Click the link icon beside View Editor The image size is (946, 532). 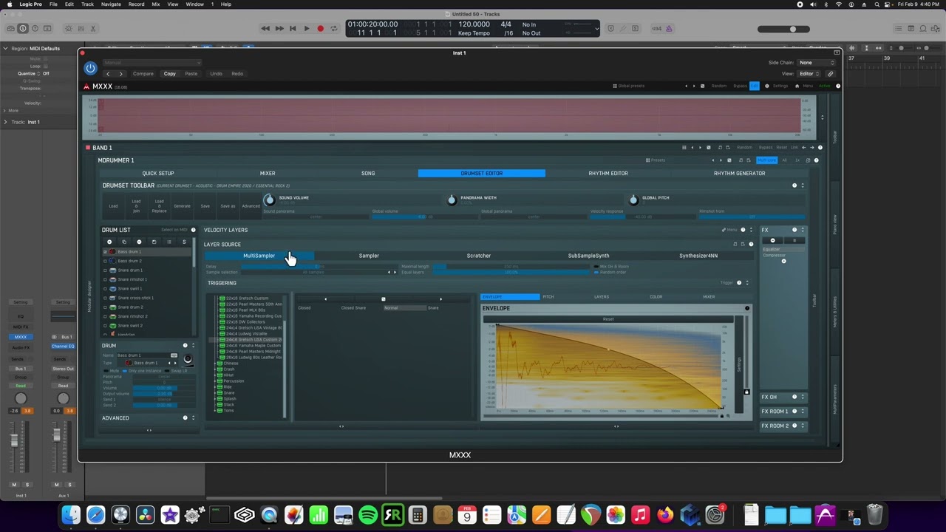point(830,73)
